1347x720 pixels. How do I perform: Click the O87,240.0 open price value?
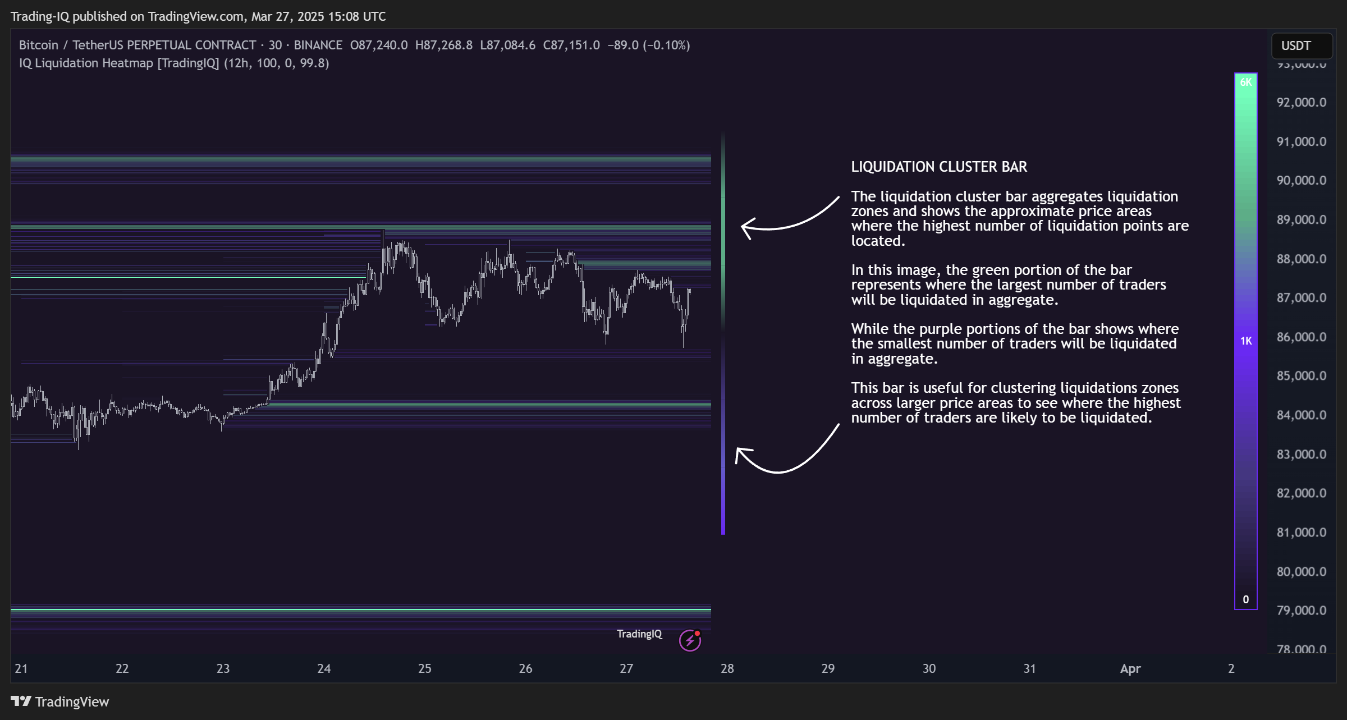(x=379, y=45)
